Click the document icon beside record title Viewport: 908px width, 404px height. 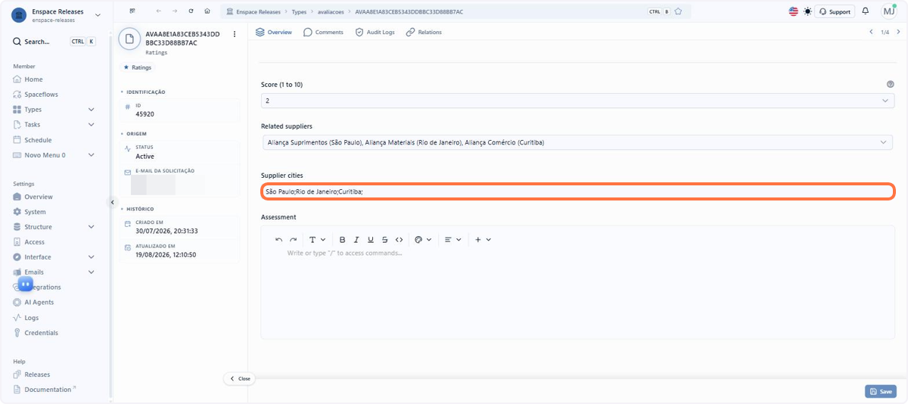point(130,39)
